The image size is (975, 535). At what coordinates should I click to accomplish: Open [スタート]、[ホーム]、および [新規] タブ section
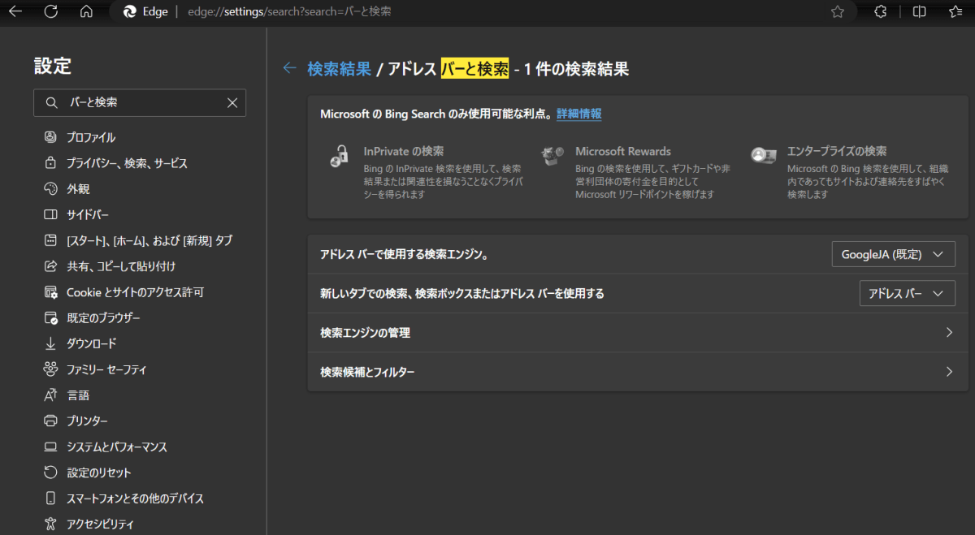click(140, 240)
